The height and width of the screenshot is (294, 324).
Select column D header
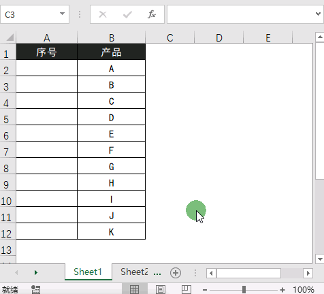(219, 37)
